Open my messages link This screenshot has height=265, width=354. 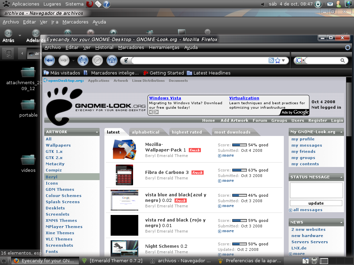point(307,145)
